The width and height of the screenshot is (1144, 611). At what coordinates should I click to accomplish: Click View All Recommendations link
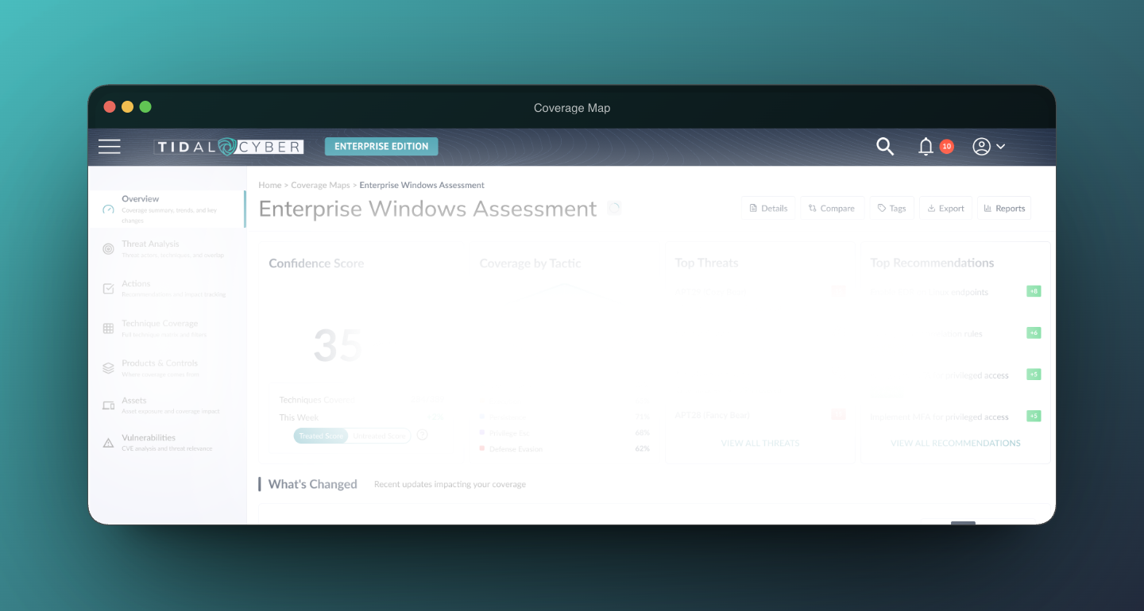(x=955, y=443)
